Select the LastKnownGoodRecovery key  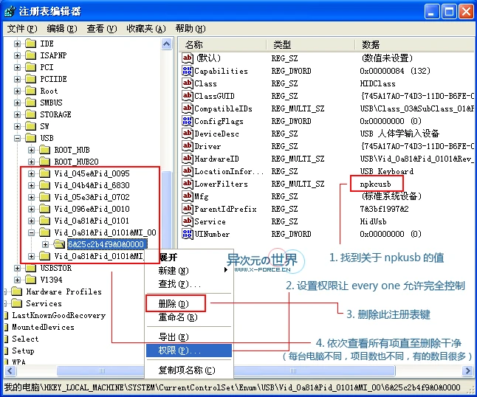(x=59, y=316)
